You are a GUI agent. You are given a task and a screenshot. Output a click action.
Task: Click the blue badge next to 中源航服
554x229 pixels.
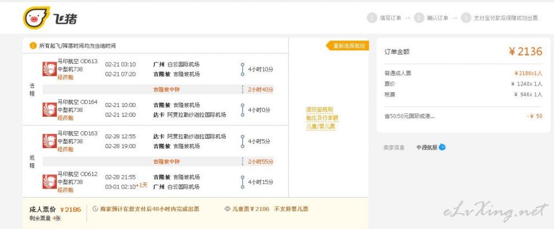click(442, 147)
